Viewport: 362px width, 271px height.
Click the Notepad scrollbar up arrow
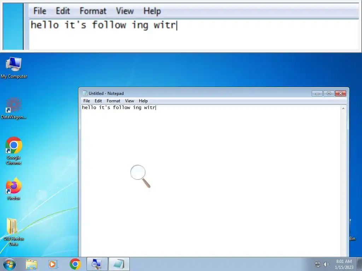[343, 108]
